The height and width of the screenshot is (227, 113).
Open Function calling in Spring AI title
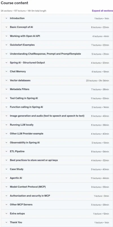(x=26, y=107)
